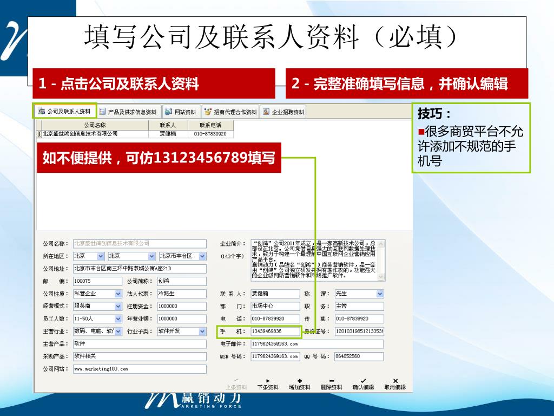Click the 下条资料 next-record arrow button
The height and width of the screenshot is (416, 554).
tap(268, 385)
